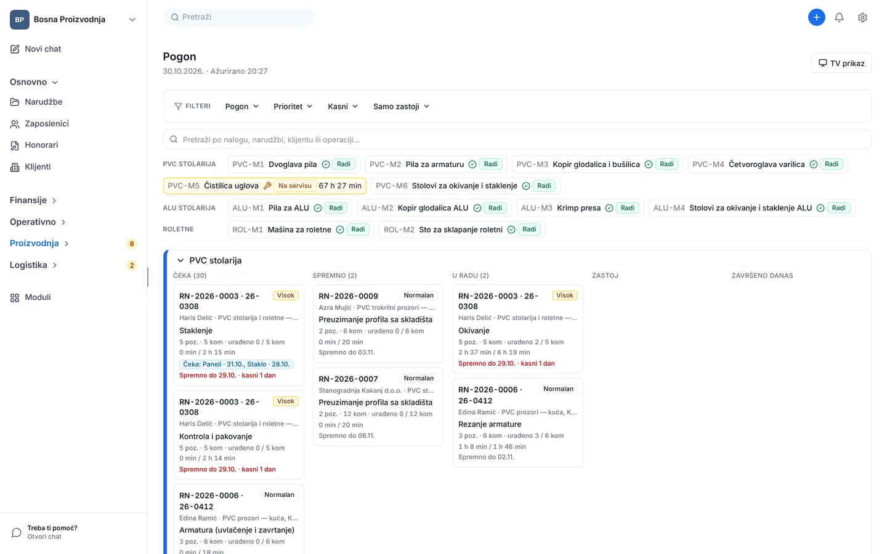This screenshot has height=554, width=887.
Task: Open the Okivanje card in U radu
Action: tap(517, 329)
